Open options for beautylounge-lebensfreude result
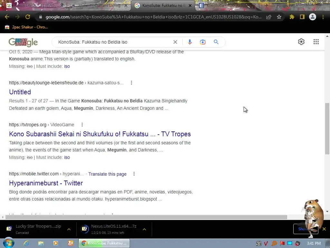330x248 pixels. point(131,83)
